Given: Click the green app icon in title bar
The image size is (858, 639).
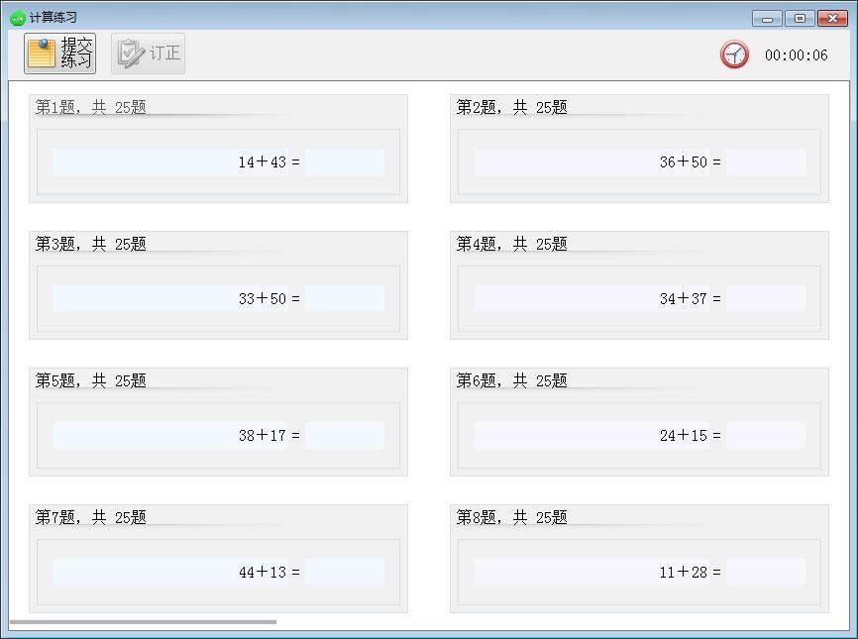Looking at the screenshot, I should [17, 18].
